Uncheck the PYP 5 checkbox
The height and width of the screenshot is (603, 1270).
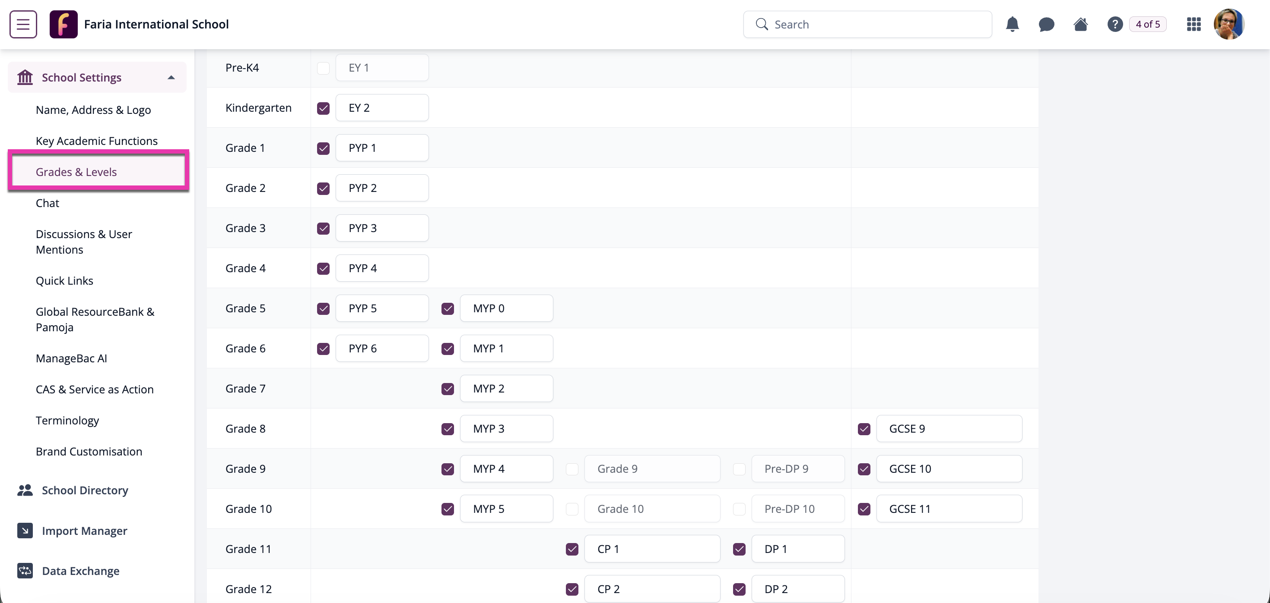click(324, 309)
